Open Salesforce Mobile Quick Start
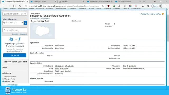Image resolution: width=169 pixels, height=95 pixels. pos(15,62)
